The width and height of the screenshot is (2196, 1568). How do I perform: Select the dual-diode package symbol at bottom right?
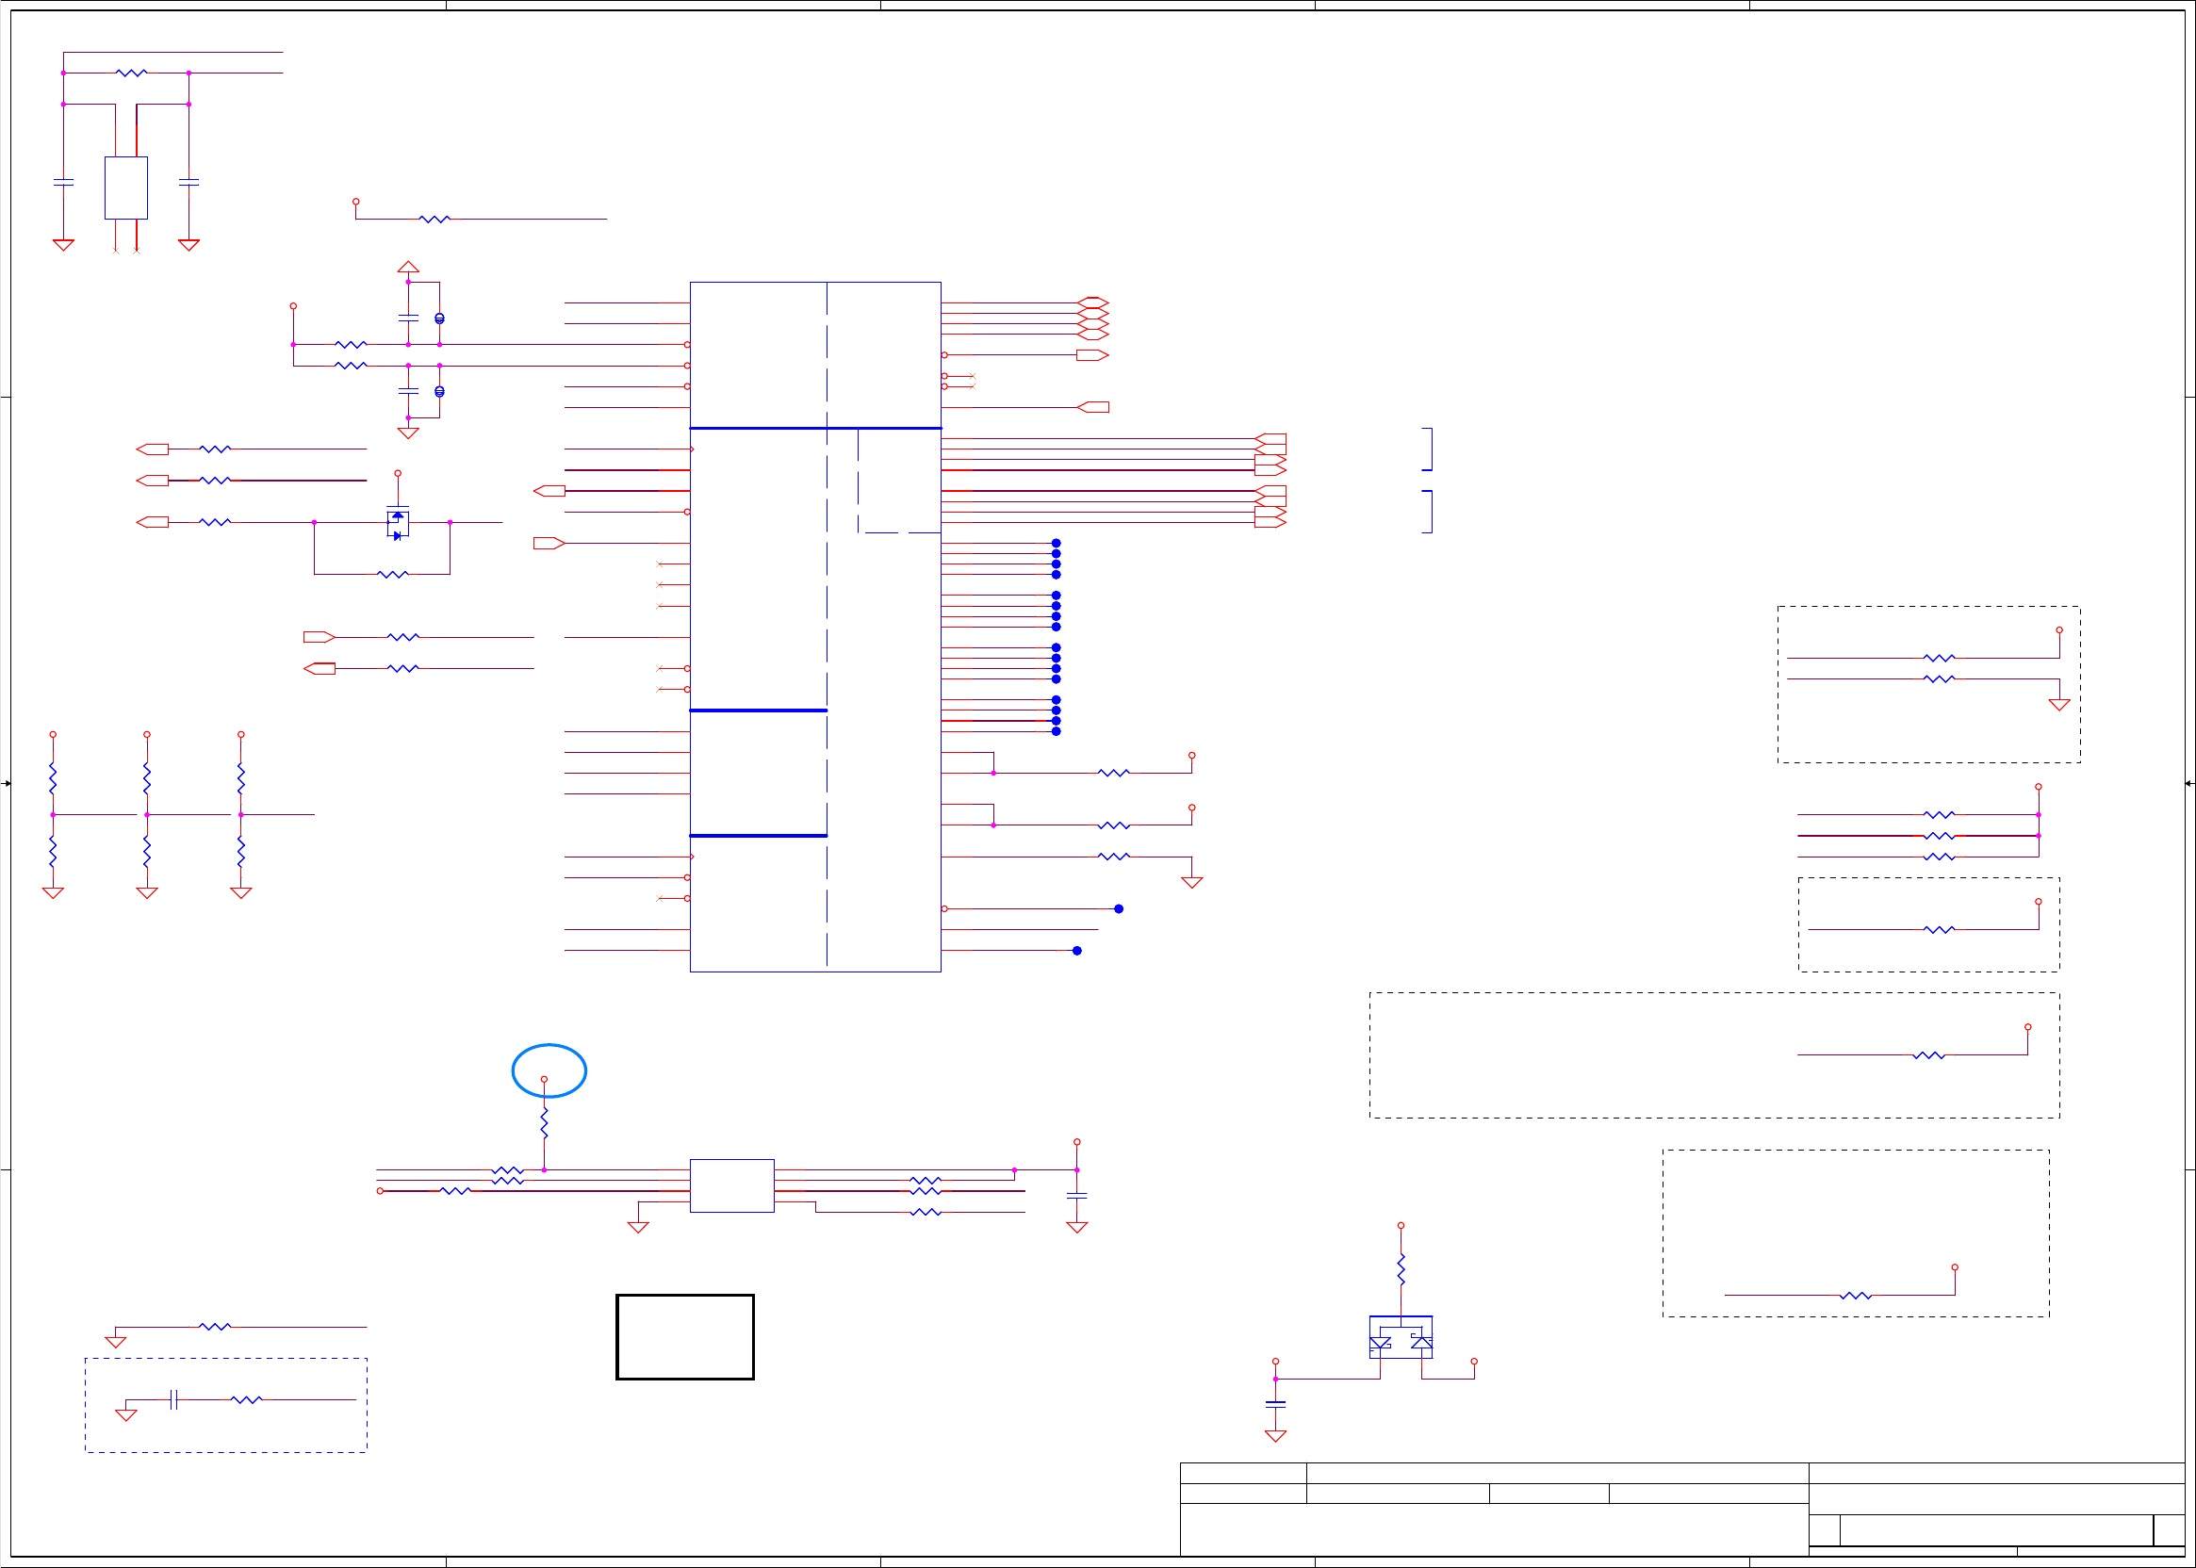point(1401,1337)
